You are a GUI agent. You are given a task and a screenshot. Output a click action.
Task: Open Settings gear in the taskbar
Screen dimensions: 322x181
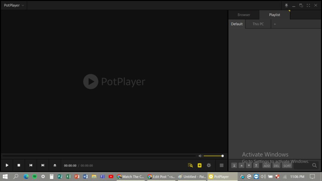coord(43,177)
